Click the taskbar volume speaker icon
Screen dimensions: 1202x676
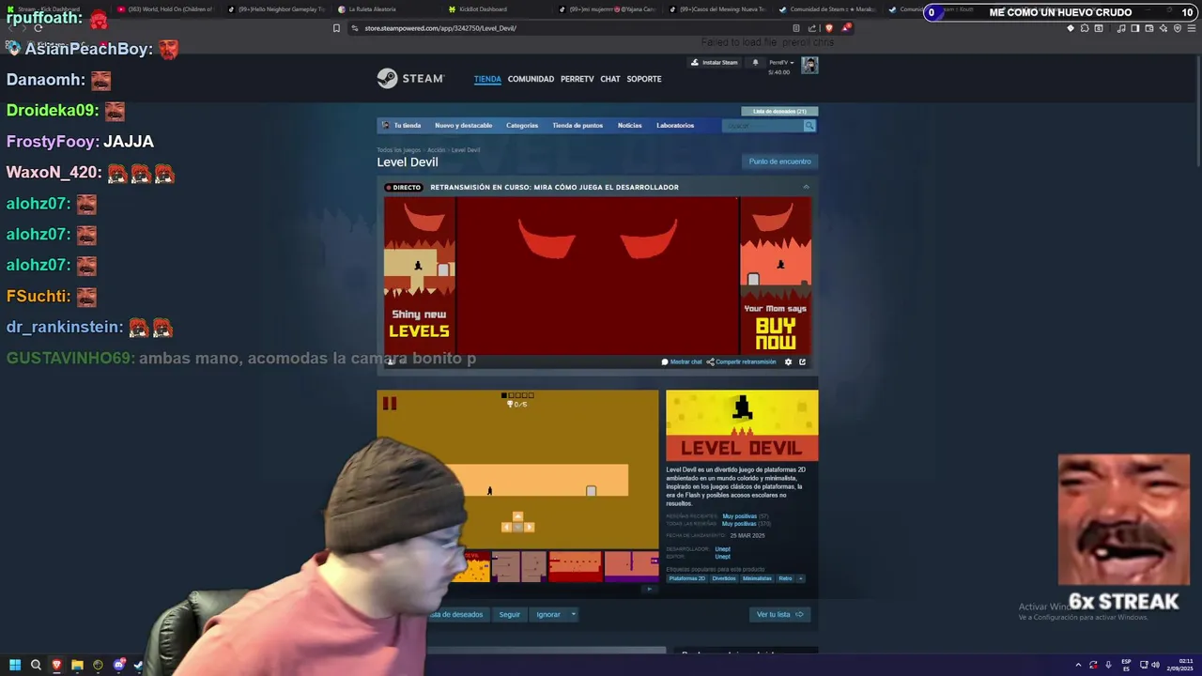coord(1155,665)
